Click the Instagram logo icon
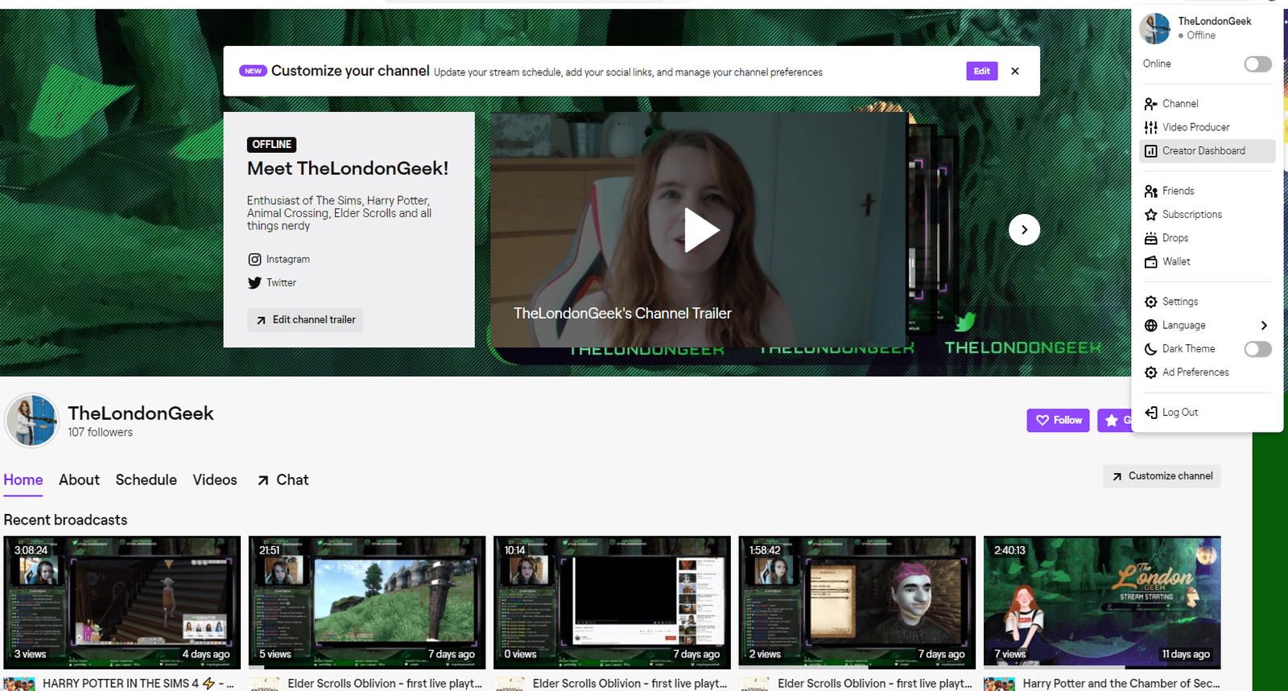This screenshot has height=691, width=1288. pyautogui.click(x=254, y=259)
